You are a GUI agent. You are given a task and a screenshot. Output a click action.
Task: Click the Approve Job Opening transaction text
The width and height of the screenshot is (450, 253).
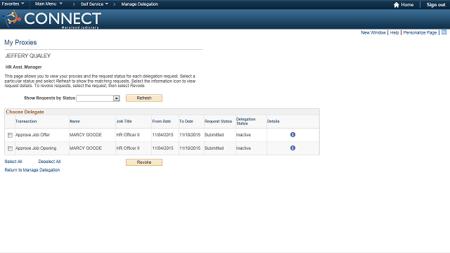coord(36,148)
